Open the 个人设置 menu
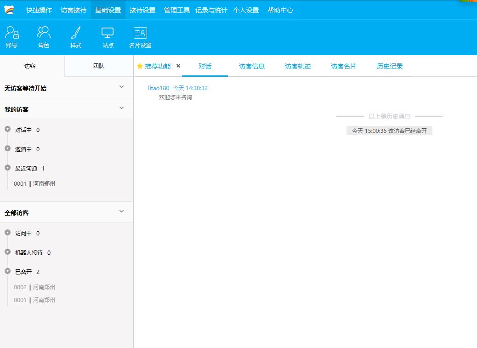477x348 pixels. (245, 9)
